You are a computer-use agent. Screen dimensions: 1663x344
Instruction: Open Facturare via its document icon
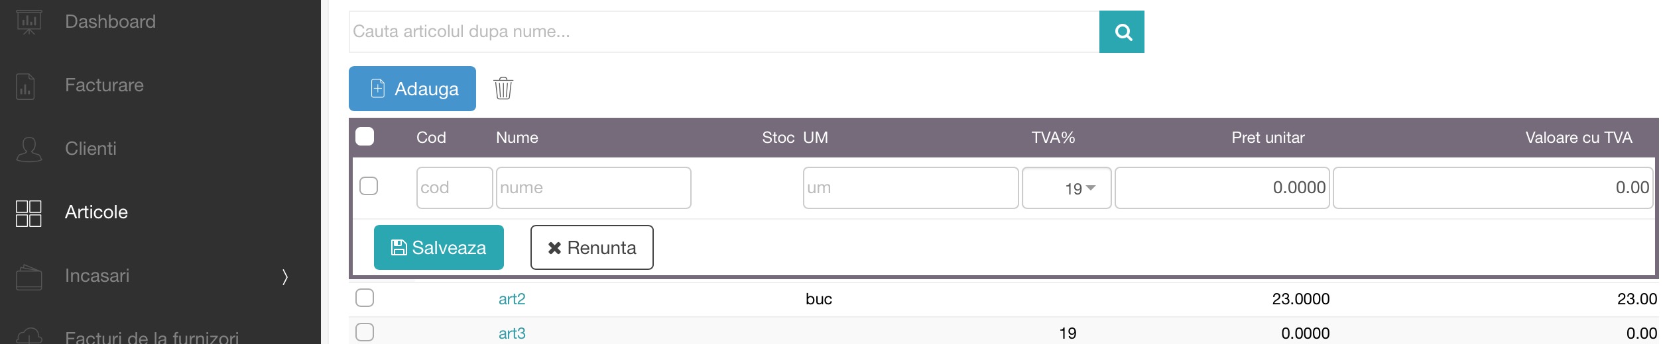point(25,86)
